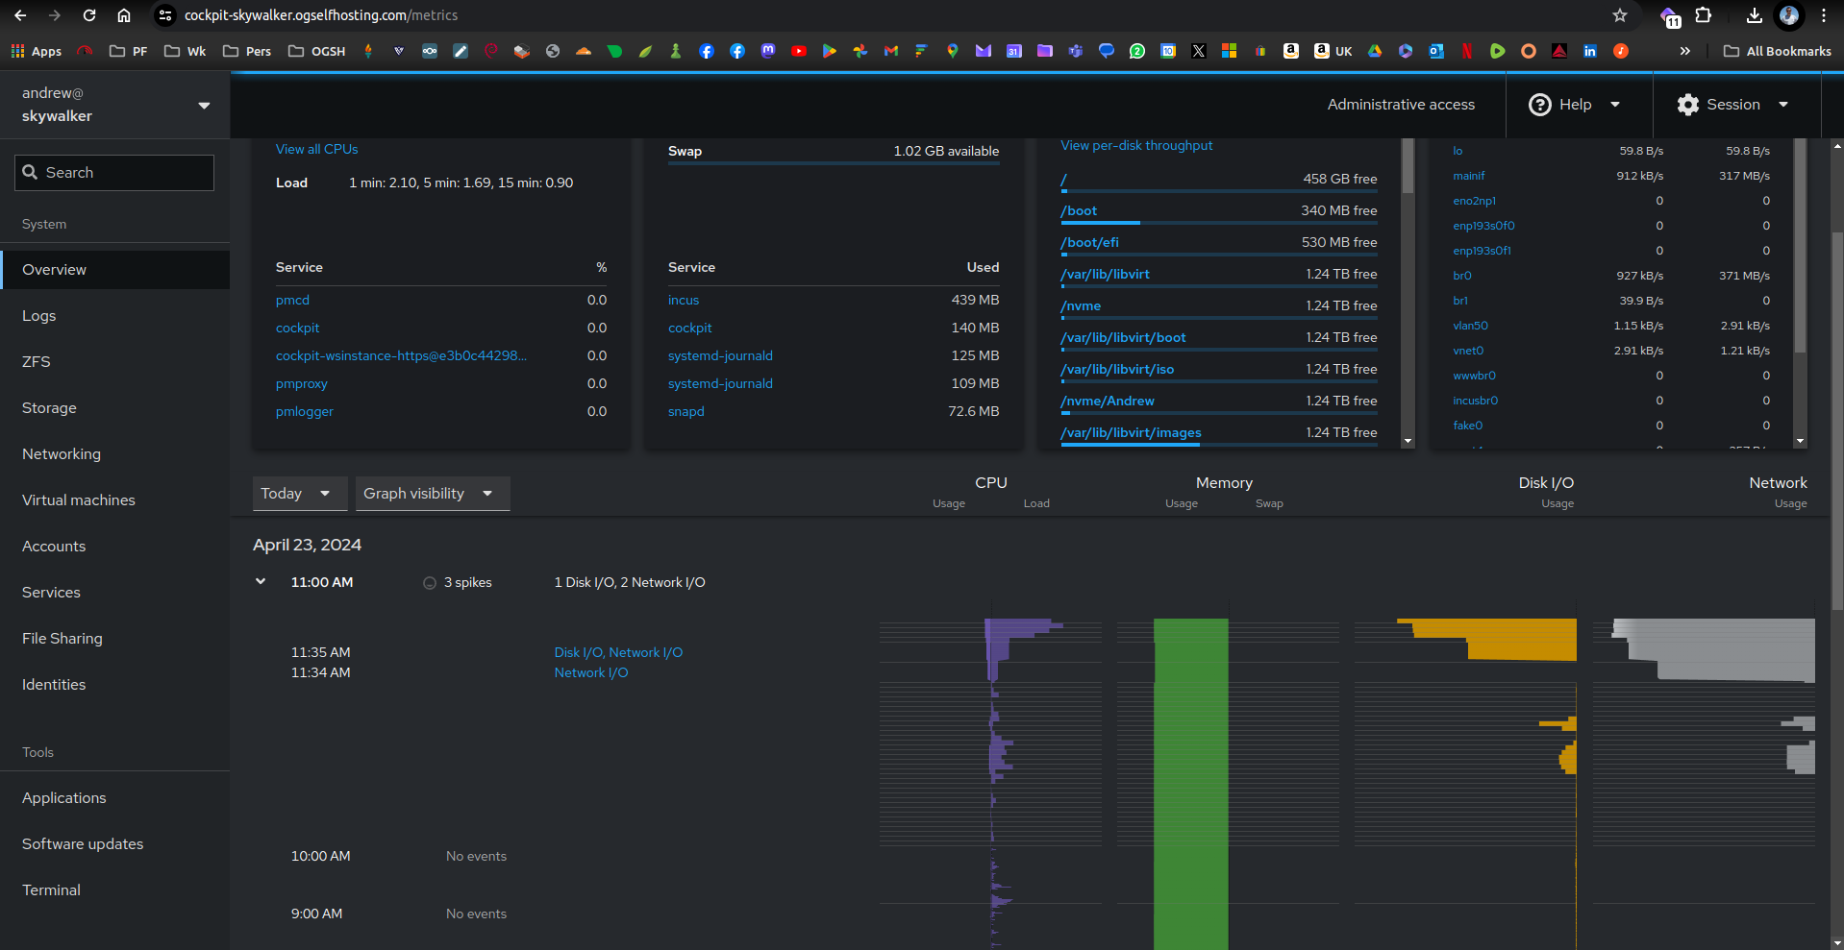View site information icon in address bar
This screenshot has height=950, width=1844.
165,15
